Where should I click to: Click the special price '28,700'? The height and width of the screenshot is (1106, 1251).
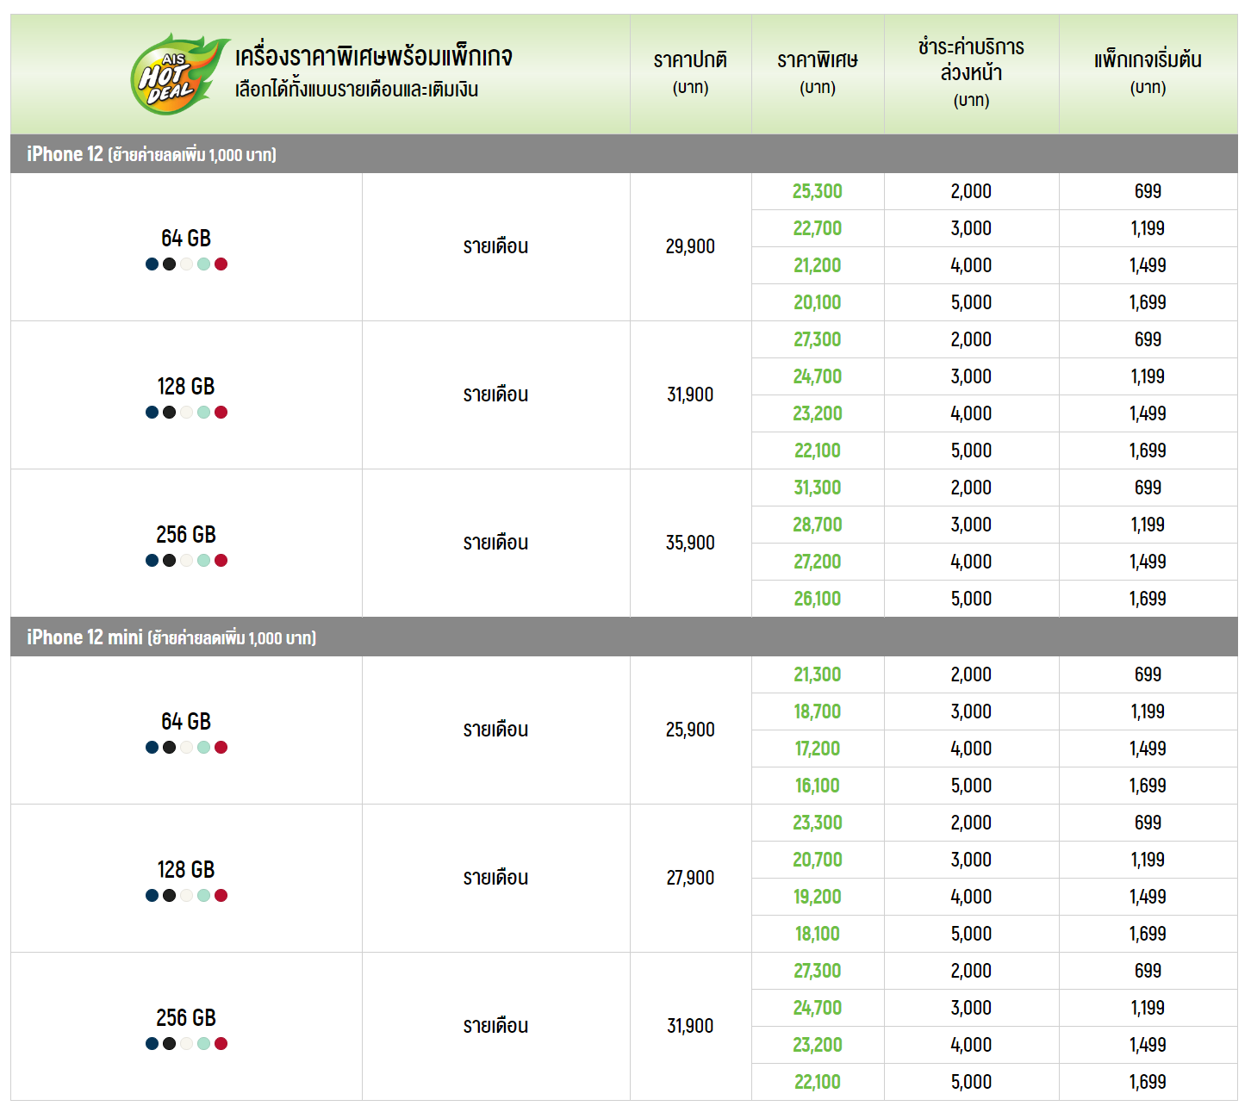818,525
